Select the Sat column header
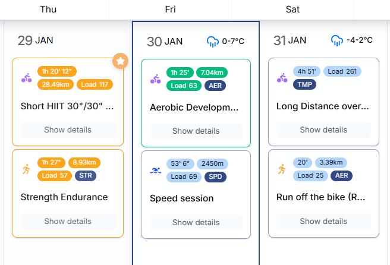Image resolution: width=390 pixels, height=265 pixels. [292, 9]
